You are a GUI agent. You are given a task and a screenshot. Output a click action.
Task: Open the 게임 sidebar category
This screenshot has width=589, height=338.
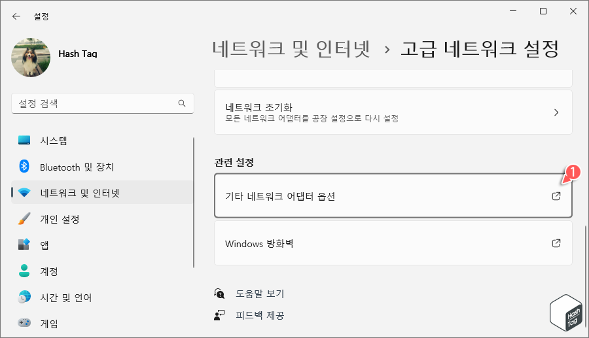(103, 323)
